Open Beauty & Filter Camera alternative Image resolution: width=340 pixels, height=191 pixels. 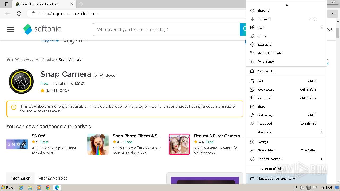click(x=219, y=136)
